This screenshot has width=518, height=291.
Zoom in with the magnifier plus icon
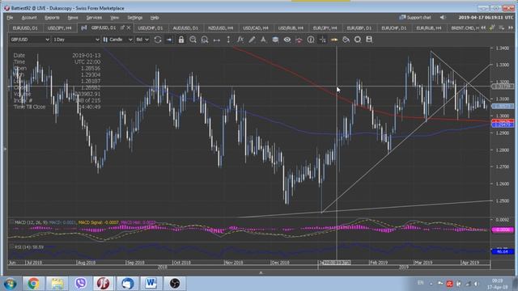(193, 40)
